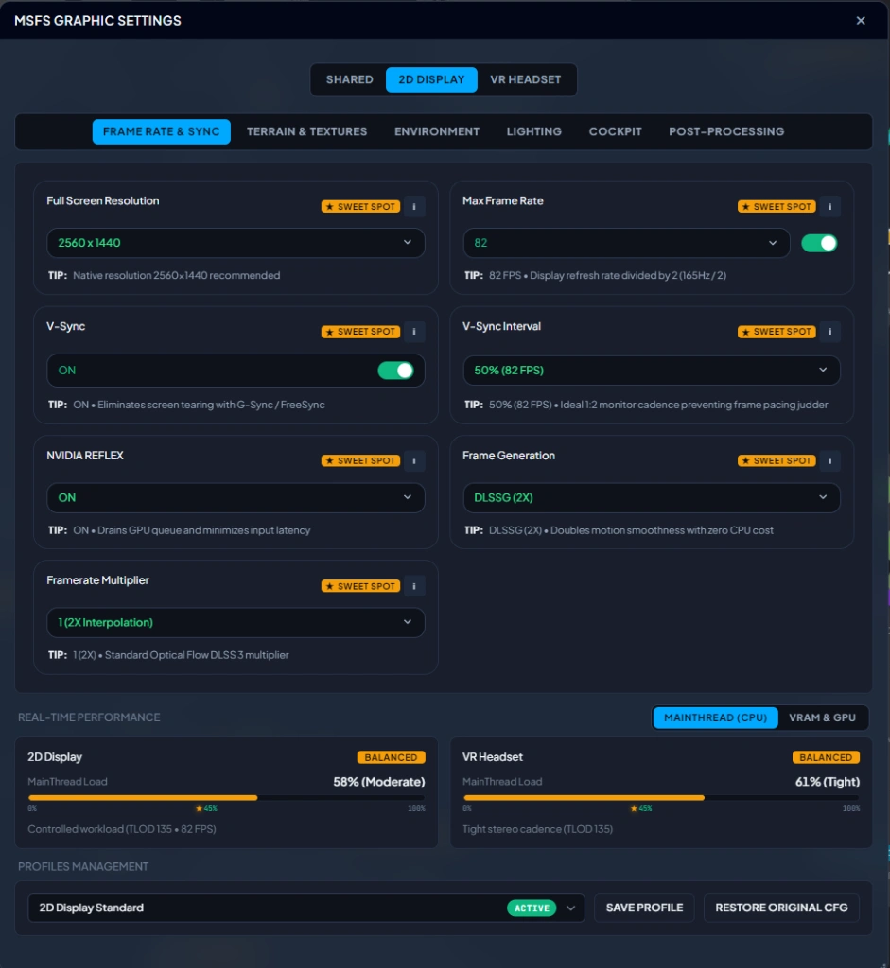Click Sweet Spot badge for Frame Generation
Image resolution: width=890 pixels, height=968 pixels.
tap(777, 460)
